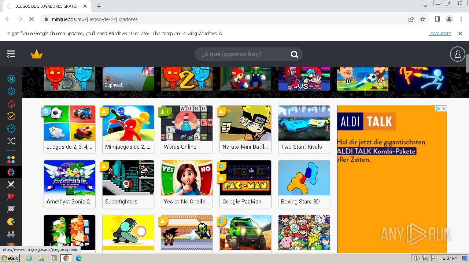Click the yellow crown logo
Screen dimensions: 469x263
[37, 54]
